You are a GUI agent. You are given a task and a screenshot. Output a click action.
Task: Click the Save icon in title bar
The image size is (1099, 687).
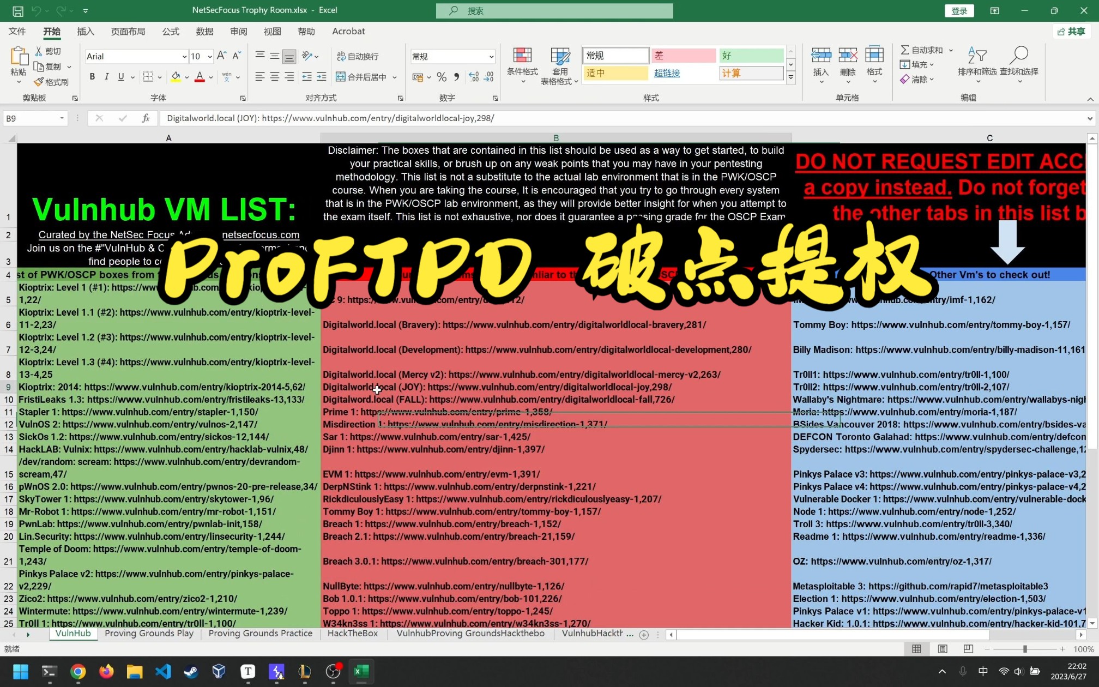pyautogui.click(x=17, y=10)
